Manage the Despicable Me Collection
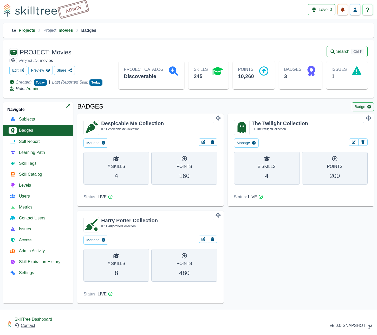 click(96, 143)
